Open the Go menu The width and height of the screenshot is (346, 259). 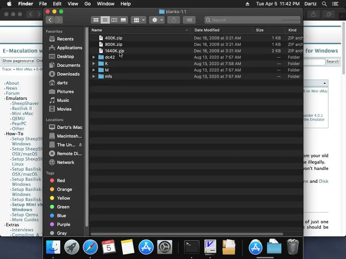tap(88, 4)
